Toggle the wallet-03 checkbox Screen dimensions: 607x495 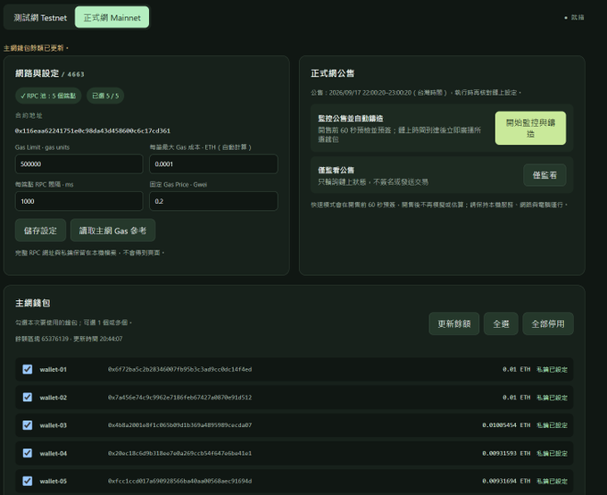click(x=28, y=424)
